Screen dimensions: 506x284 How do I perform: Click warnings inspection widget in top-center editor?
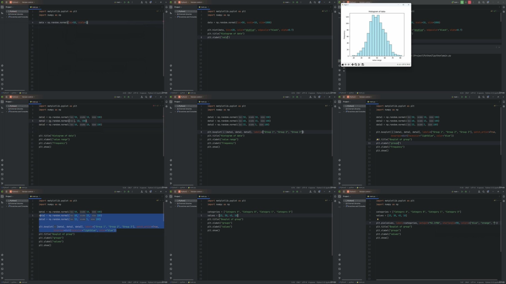click(x=324, y=11)
